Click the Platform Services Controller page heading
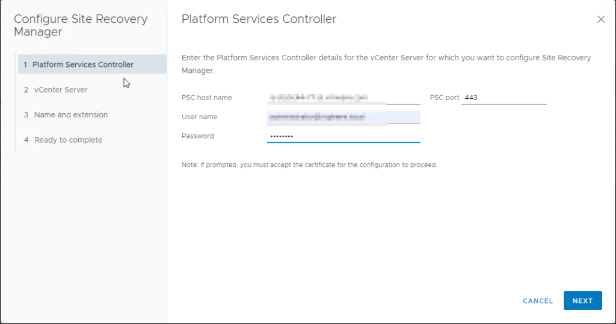The width and height of the screenshot is (616, 324). point(259,19)
